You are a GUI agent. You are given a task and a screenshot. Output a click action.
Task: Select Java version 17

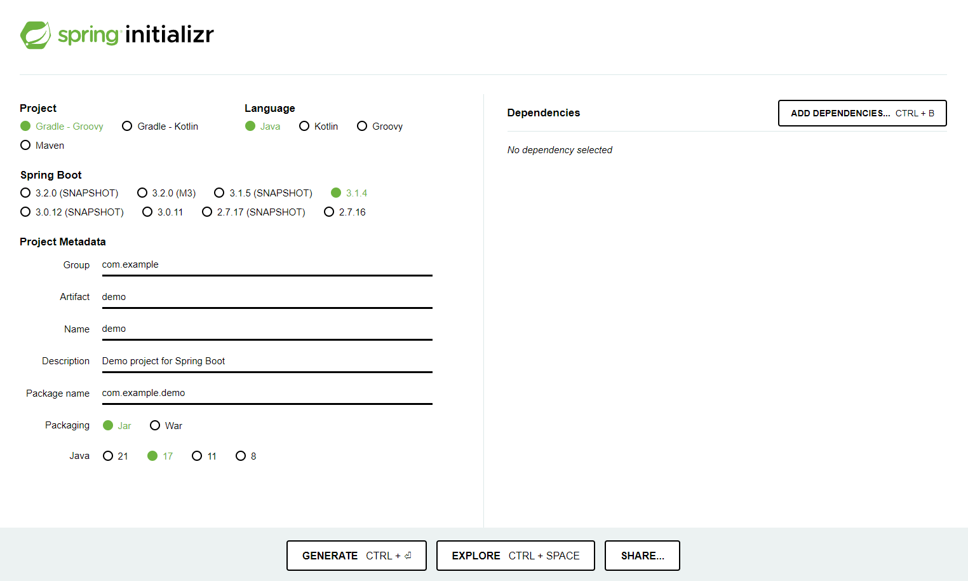160,456
